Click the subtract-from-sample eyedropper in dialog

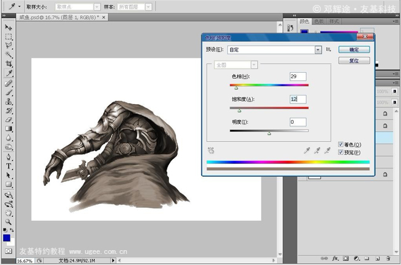point(327,150)
